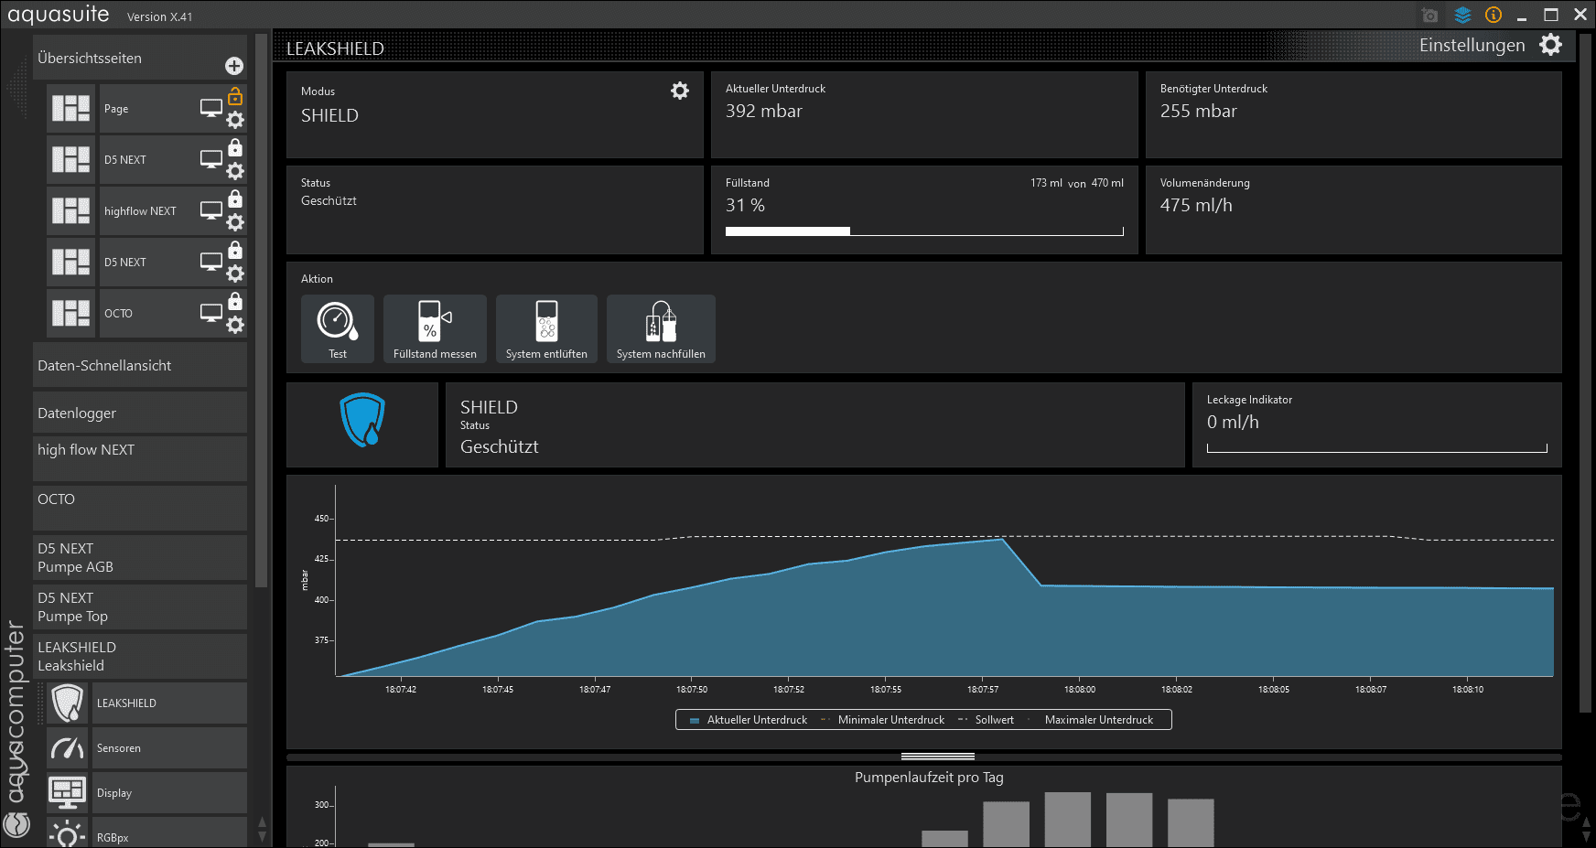
Task: Open the orange info icon in title bar
Action: 1494,15
